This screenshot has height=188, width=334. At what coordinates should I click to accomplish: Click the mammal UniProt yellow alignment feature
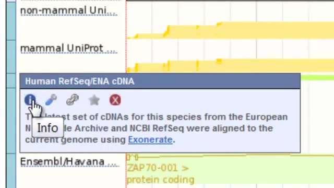(x=230, y=66)
